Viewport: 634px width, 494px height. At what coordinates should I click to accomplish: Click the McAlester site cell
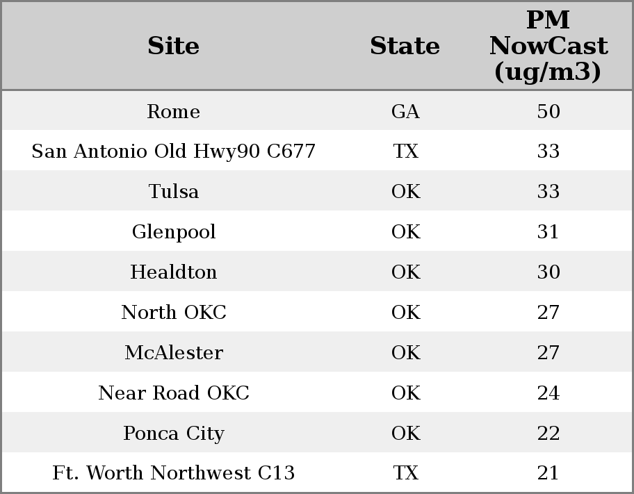174,353
